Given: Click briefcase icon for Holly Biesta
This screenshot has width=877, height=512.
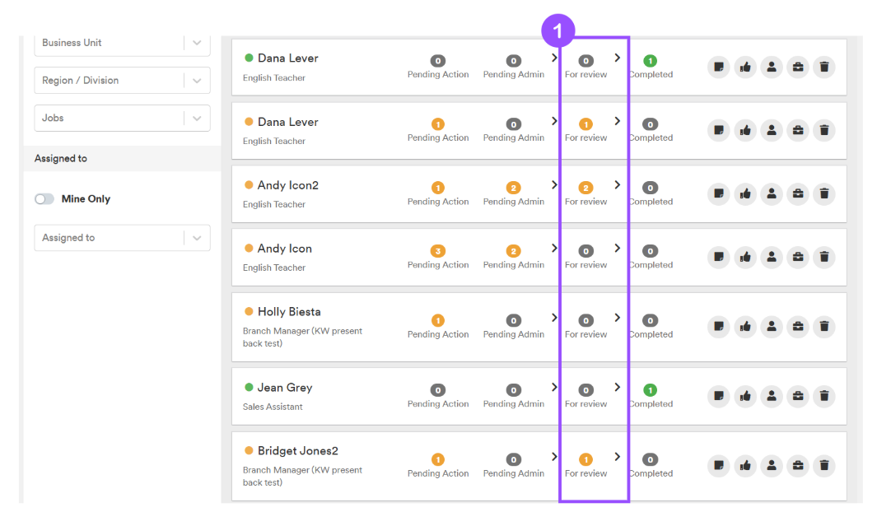Looking at the screenshot, I should pos(798,327).
